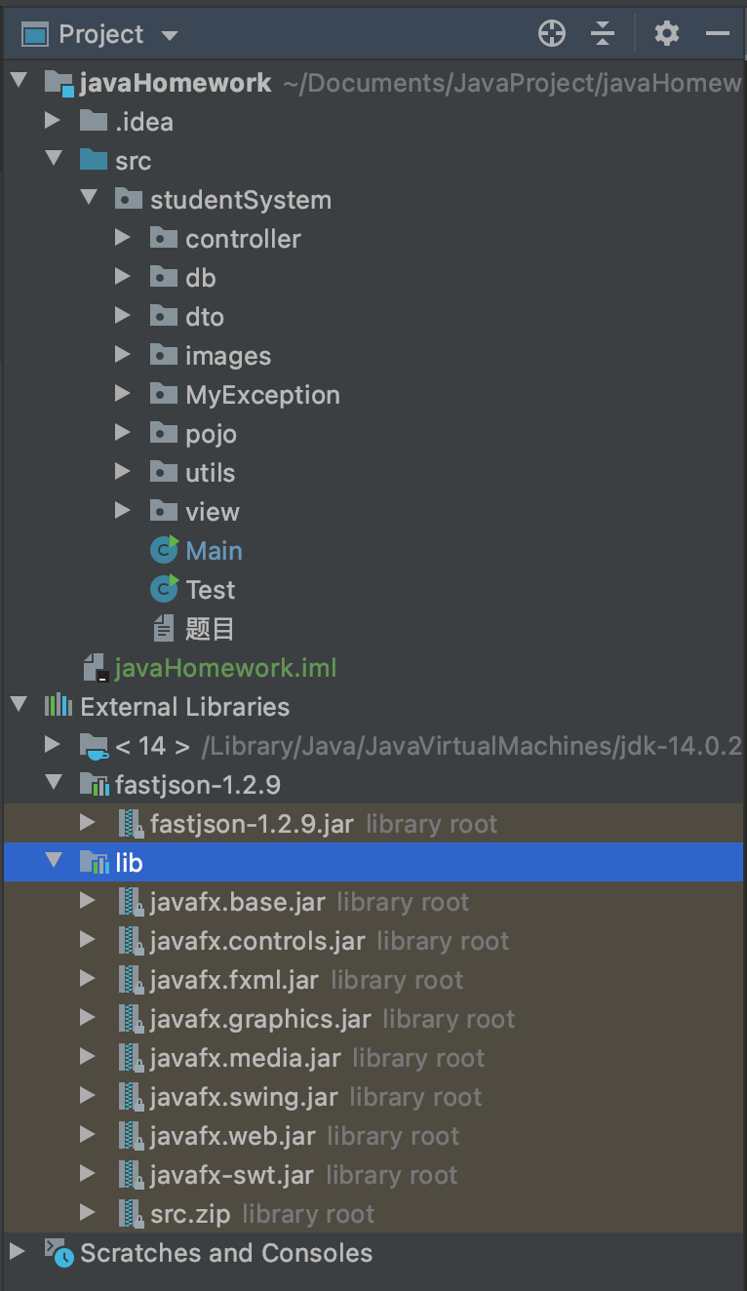This screenshot has height=1291, width=747.
Task: Select the dto package label
Action: point(205,317)
